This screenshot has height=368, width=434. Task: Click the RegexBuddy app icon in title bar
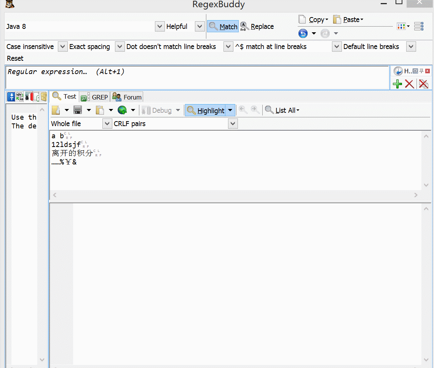[x=10, y=4]
